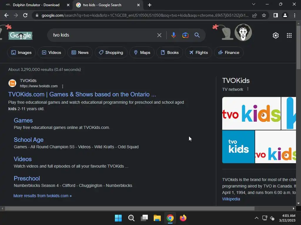The height and width of the screenshot is (225, 301).
Task: Open the Google apps grid
Action: pyautogui.click(x=289, y=35)
